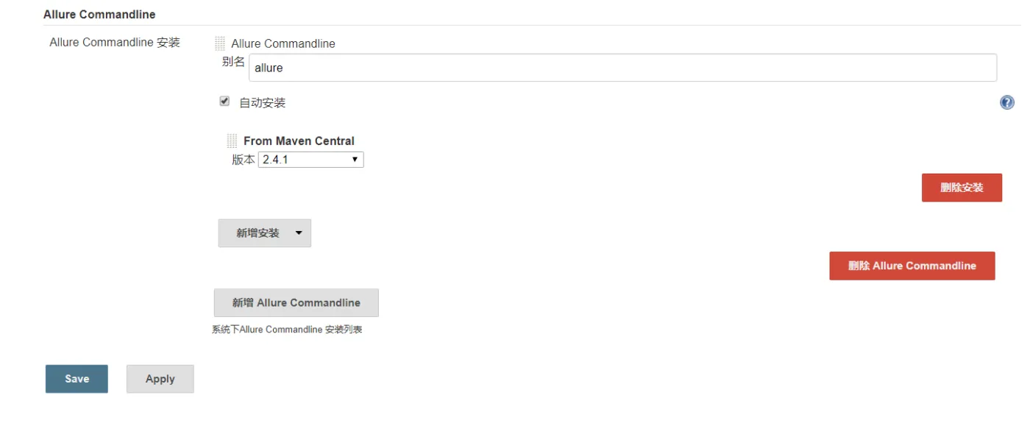Click the 版本 label
1030x423 pixels.
[x=243, y=160]
